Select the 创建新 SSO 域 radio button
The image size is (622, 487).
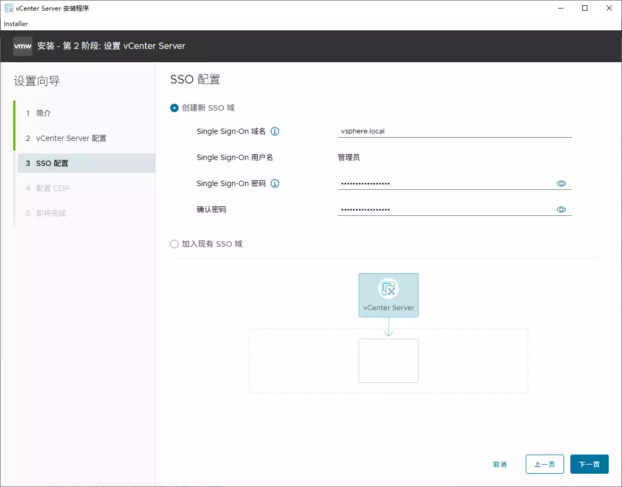174,108
